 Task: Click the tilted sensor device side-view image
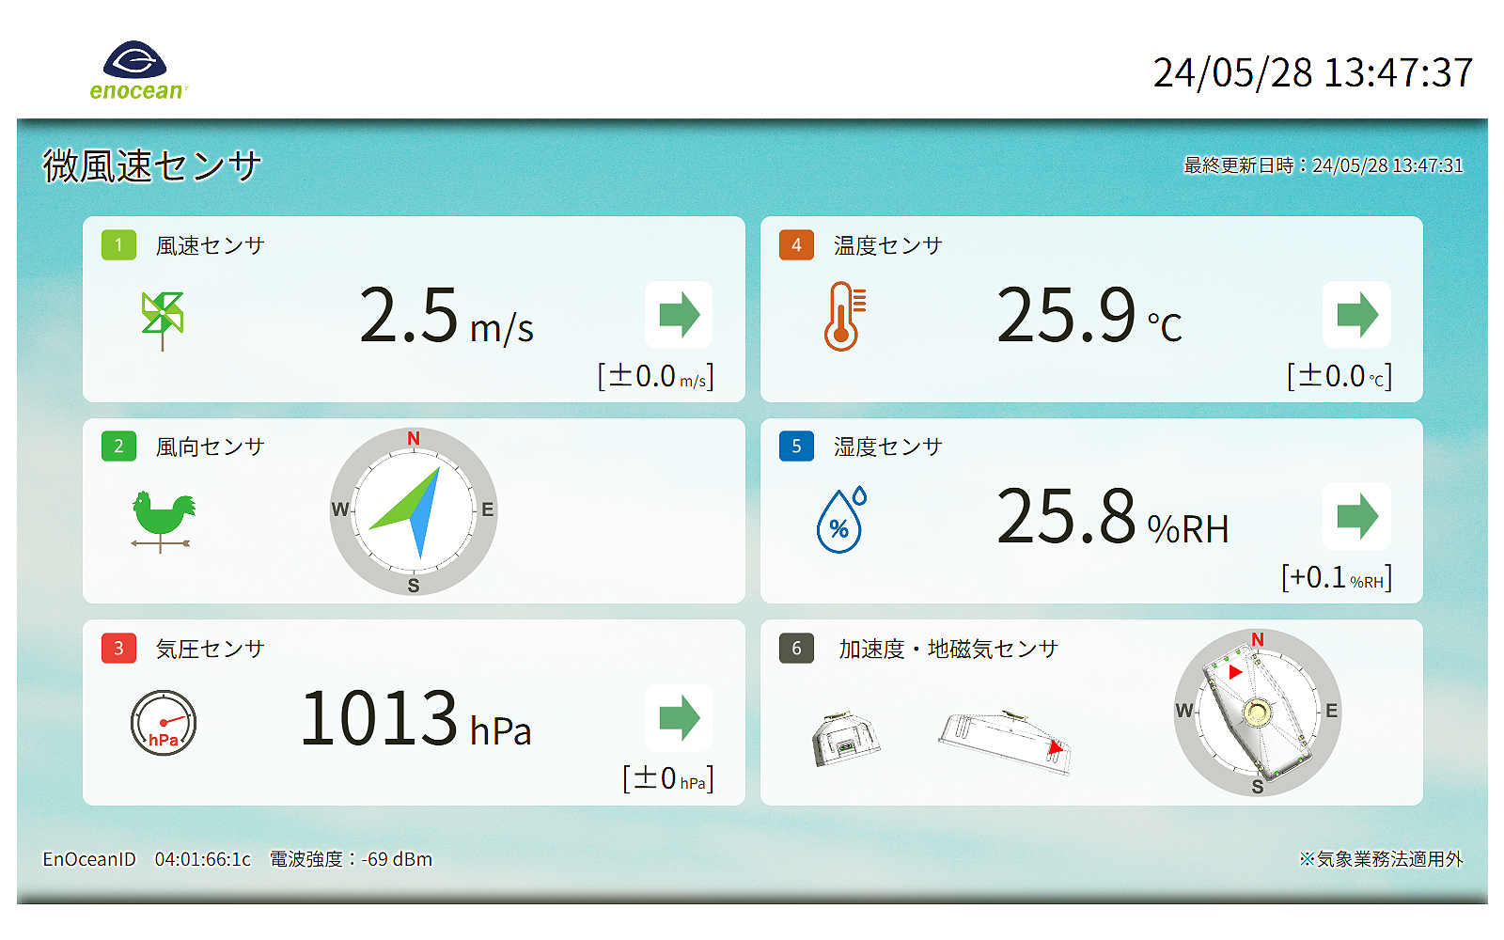1006,743
